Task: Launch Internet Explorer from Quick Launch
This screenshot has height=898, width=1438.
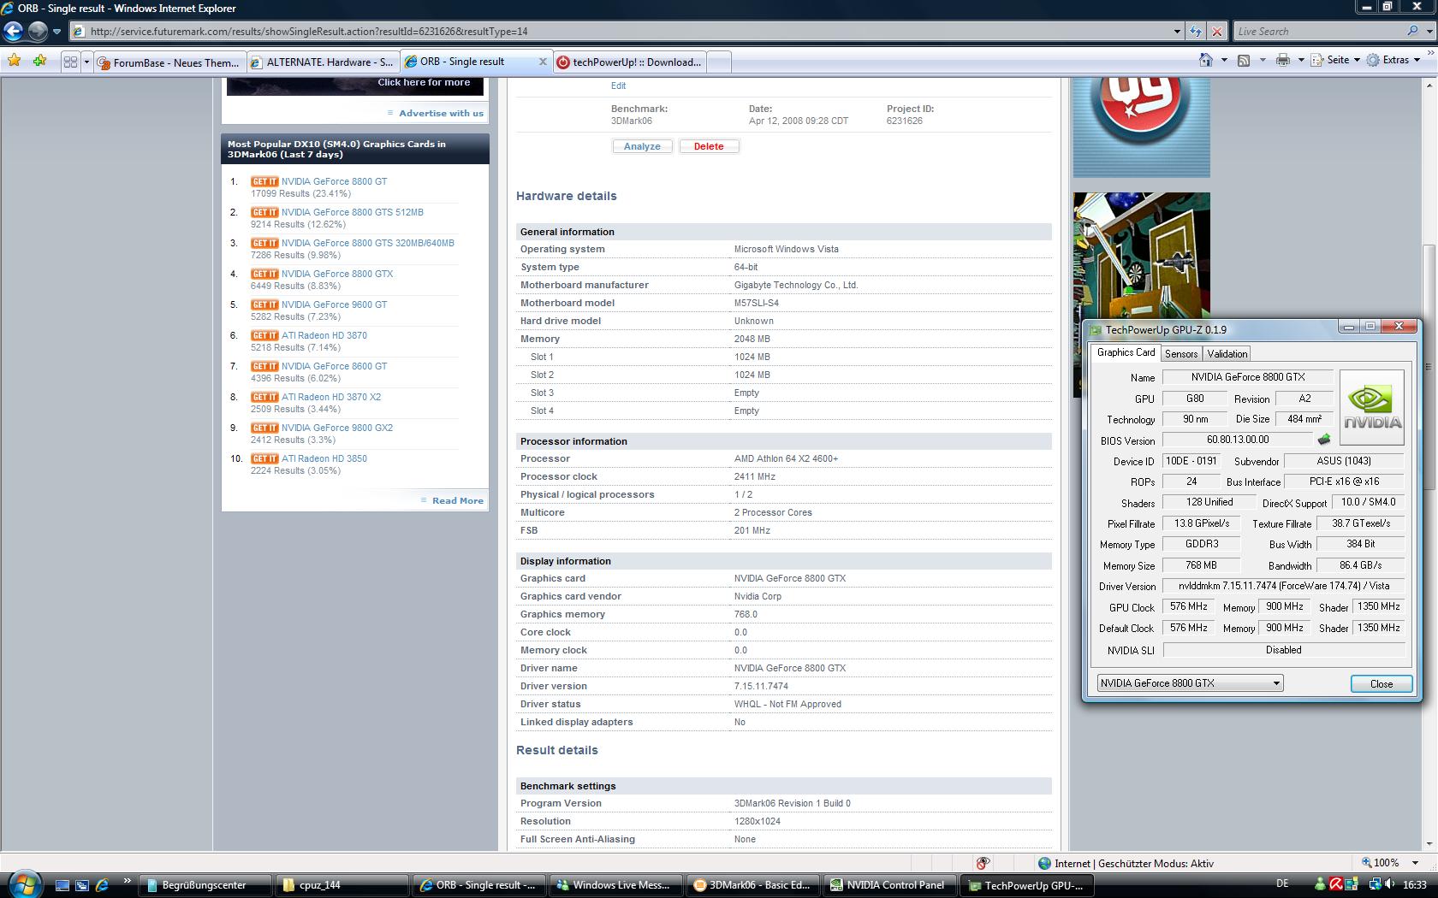Action: click(x=102, y=885)
